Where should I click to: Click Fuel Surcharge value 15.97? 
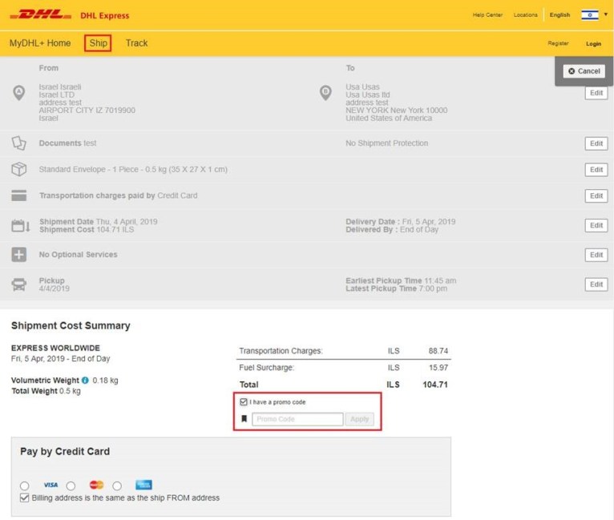point(438,368)
